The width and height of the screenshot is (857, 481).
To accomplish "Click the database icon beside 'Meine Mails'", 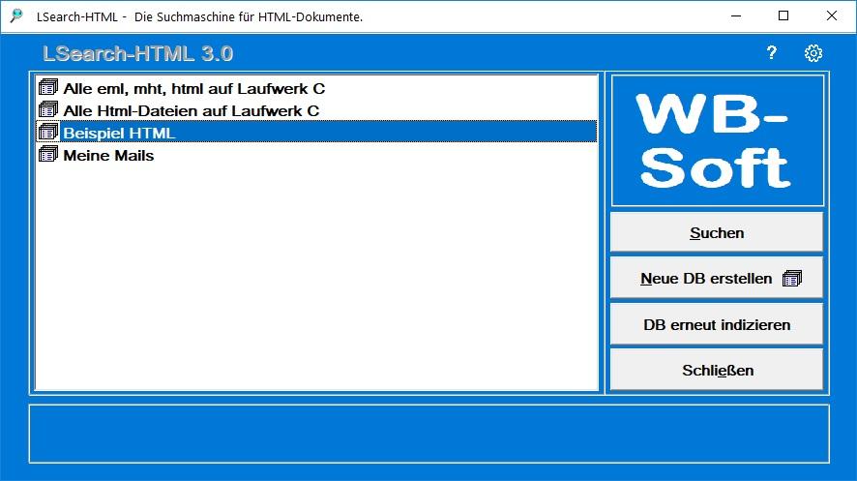I will 48,155.
